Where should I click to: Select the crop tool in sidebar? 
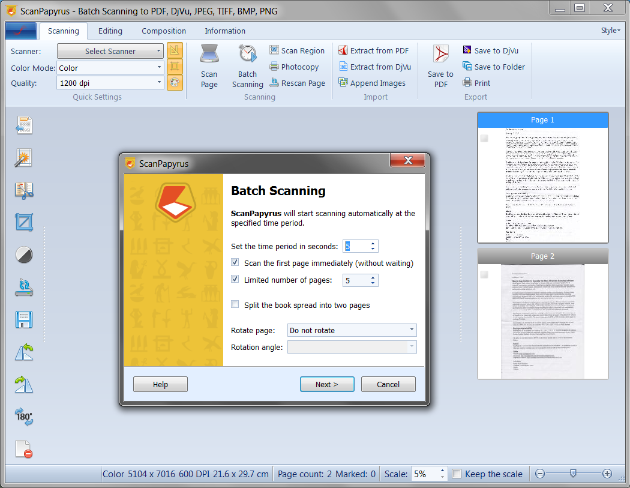pyautogui.click(x=24, y=222)
